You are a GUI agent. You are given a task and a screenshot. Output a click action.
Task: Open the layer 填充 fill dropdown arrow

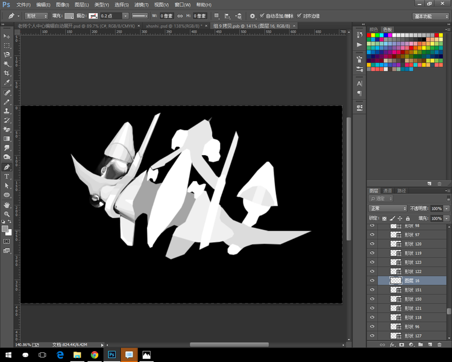(447, 218)
